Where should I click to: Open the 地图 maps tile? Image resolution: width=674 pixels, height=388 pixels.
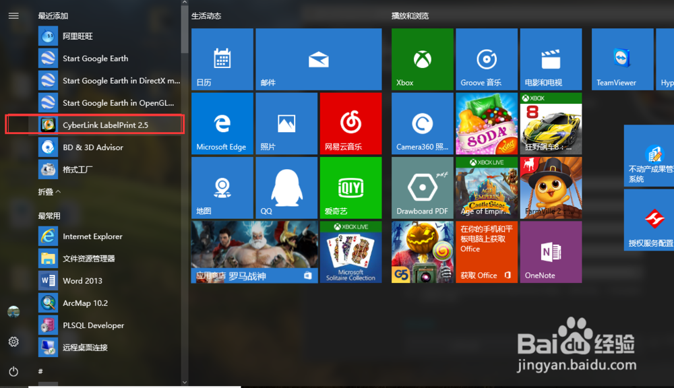point(222,188)
